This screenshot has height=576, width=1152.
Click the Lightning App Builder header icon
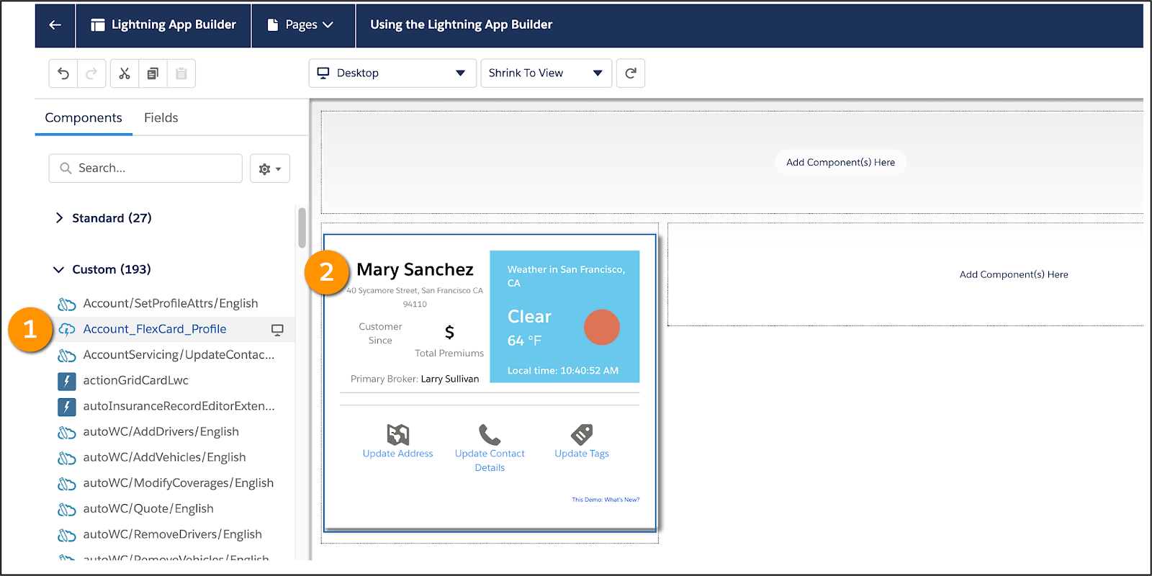coord(98,24)
